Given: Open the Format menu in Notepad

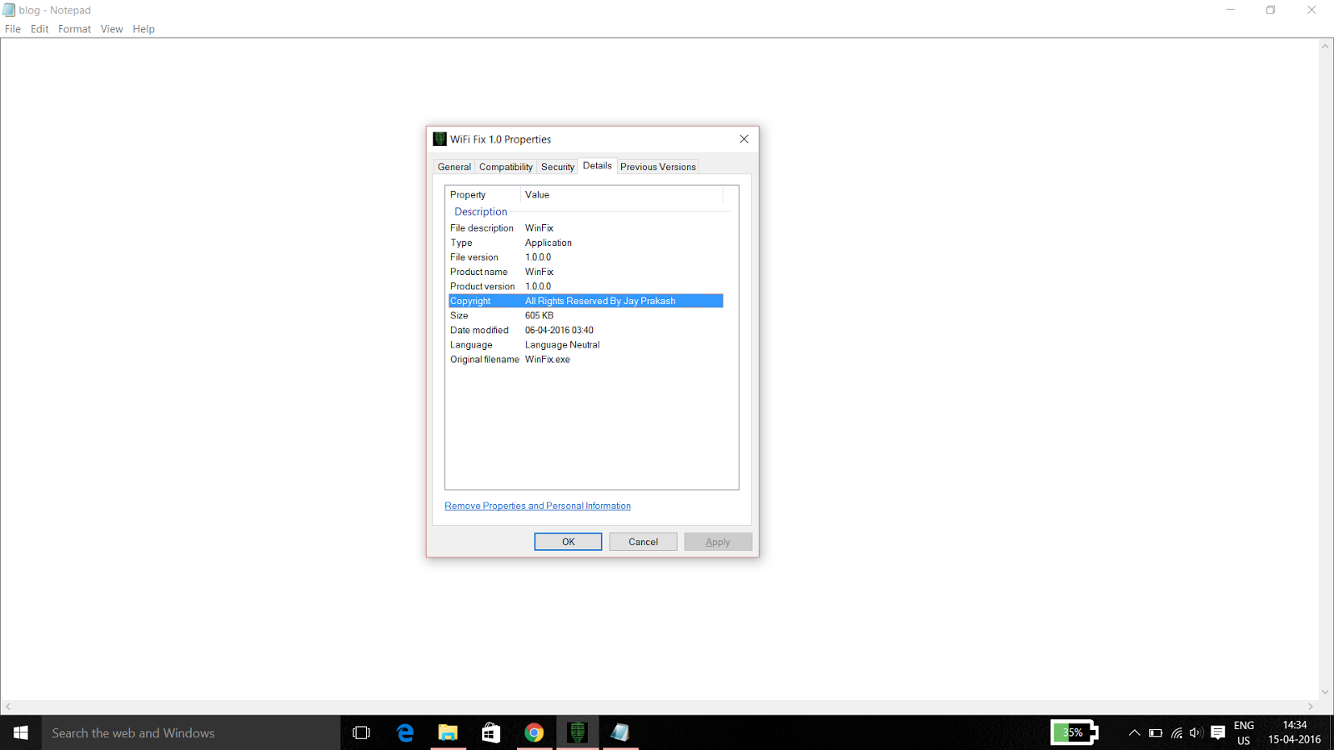Looking at the screenshot, I should coord(75,29).
